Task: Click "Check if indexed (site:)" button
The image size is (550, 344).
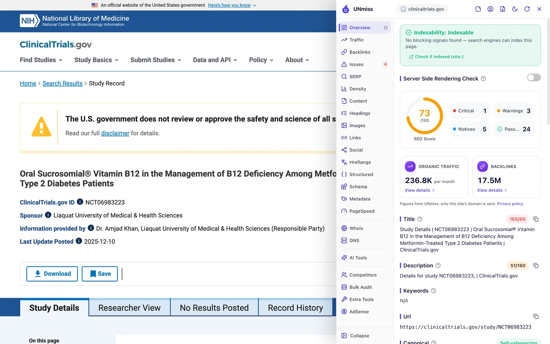Action: [x=436, y=57]
